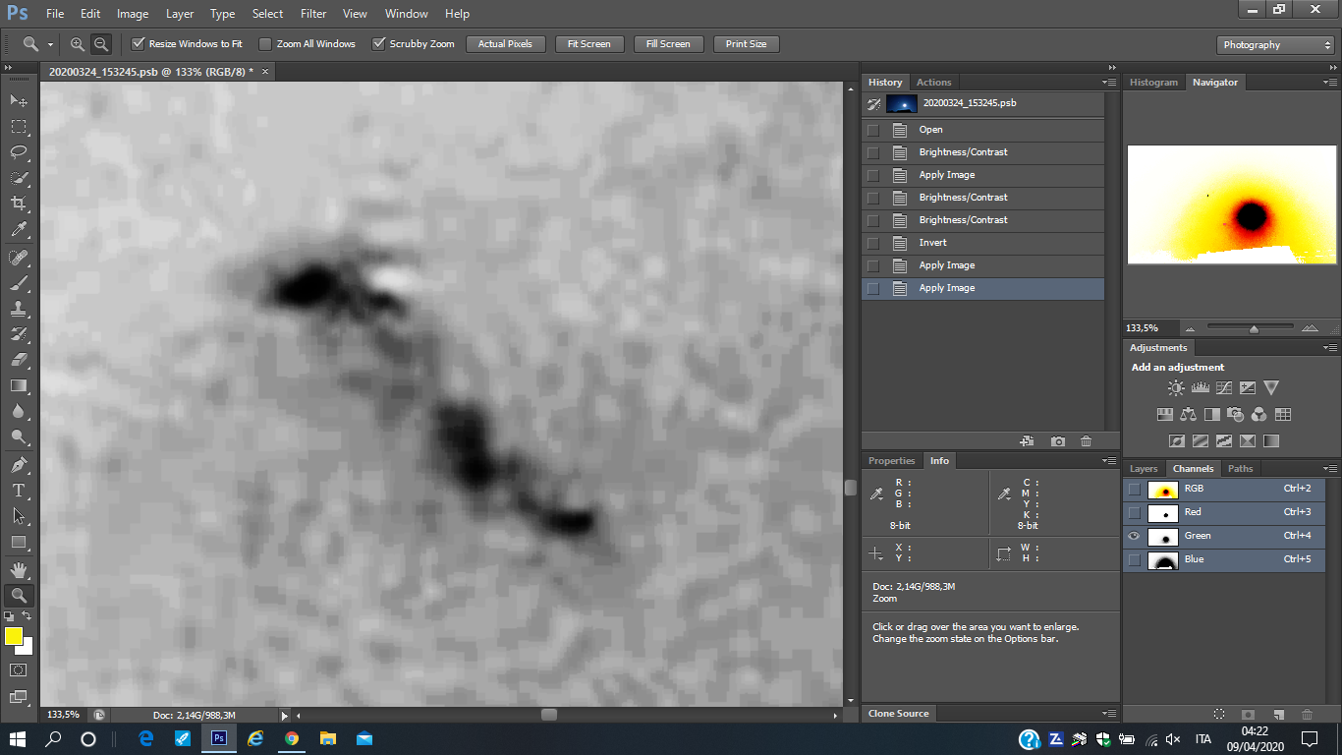The width and height of the screenshot is (1342, 755).
Task: Open the History panel options menu
Action: (1109, 83)
